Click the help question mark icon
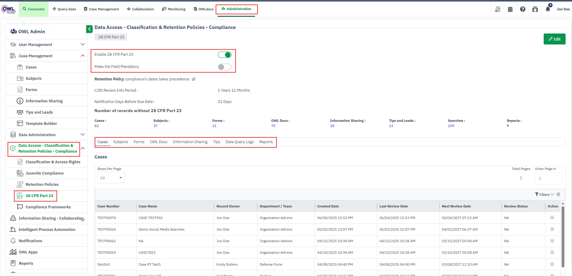This screenshot has width=572, height=276. click(523, 9)
